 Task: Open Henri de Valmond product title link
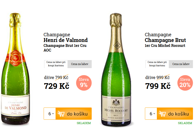click(x=65, y=40)
